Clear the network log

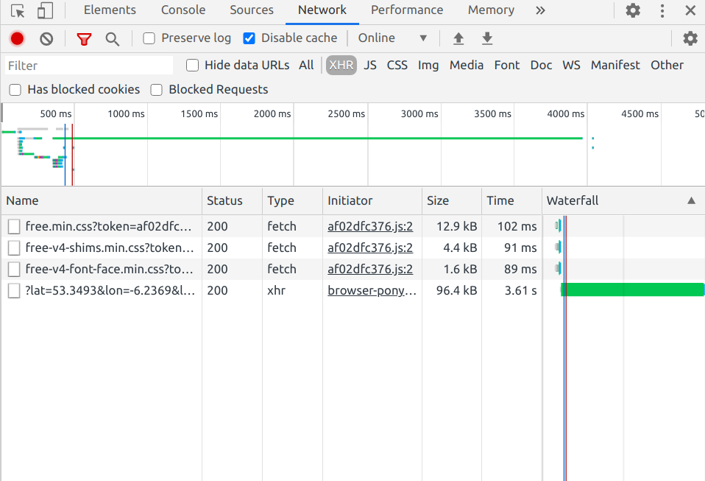point(46,39)
